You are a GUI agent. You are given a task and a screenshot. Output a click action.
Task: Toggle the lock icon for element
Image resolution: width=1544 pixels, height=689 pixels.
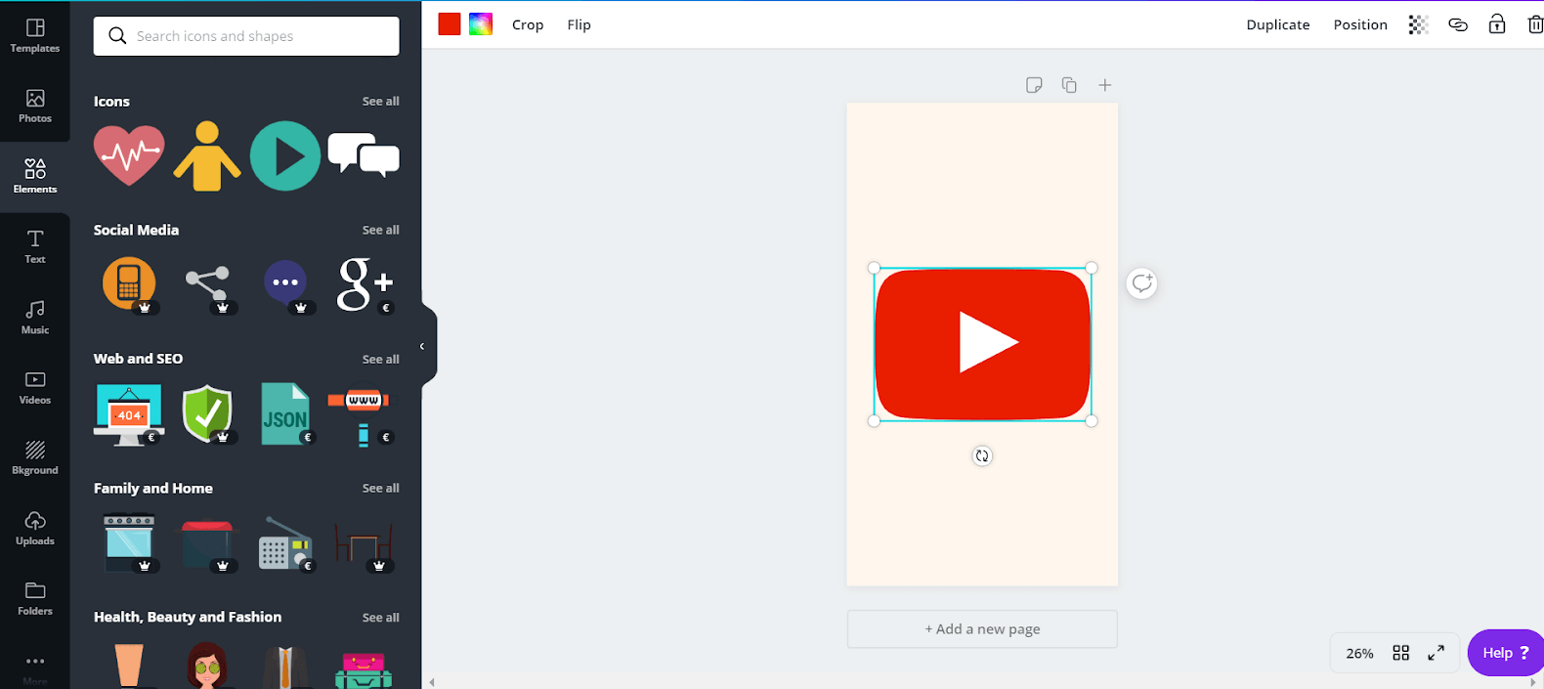tap(1497, 24)
